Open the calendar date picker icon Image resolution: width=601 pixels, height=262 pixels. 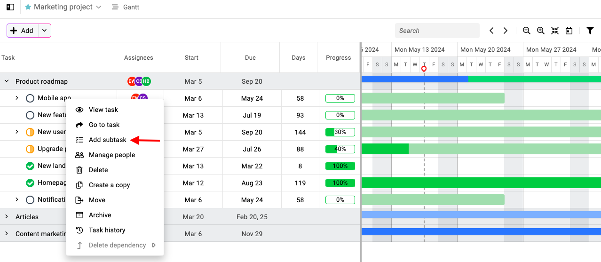(x=569, y=31)
